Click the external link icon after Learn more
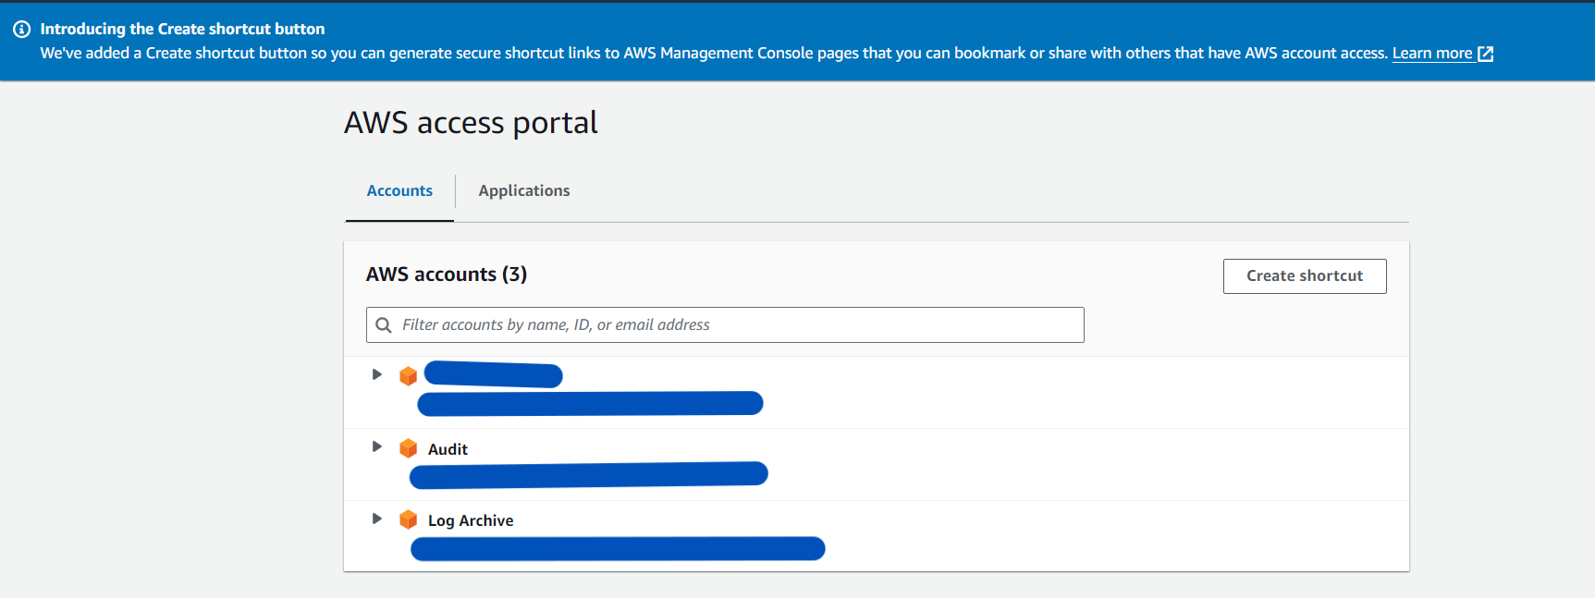 (x=1486, y=54)
